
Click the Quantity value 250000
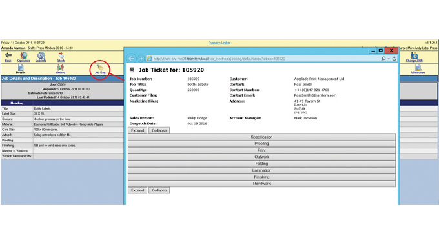194,90
